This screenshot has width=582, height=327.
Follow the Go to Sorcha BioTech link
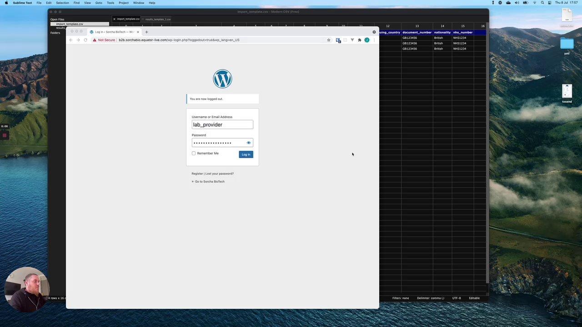[x=208, y=182]
